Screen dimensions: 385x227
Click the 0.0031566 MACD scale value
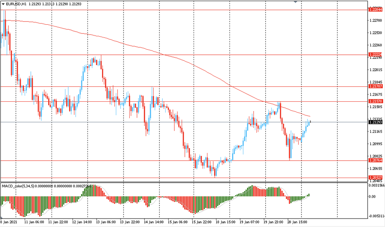coord(376,185)
